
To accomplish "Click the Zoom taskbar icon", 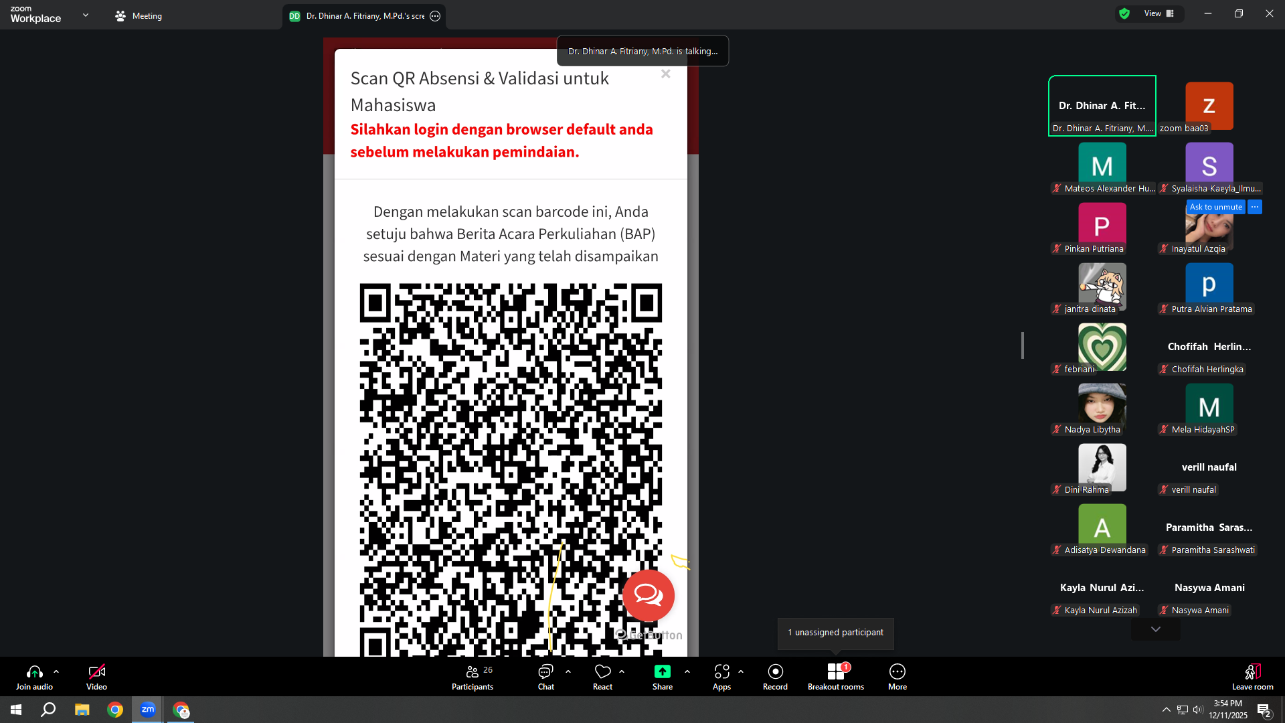I will tap(148, 710).
